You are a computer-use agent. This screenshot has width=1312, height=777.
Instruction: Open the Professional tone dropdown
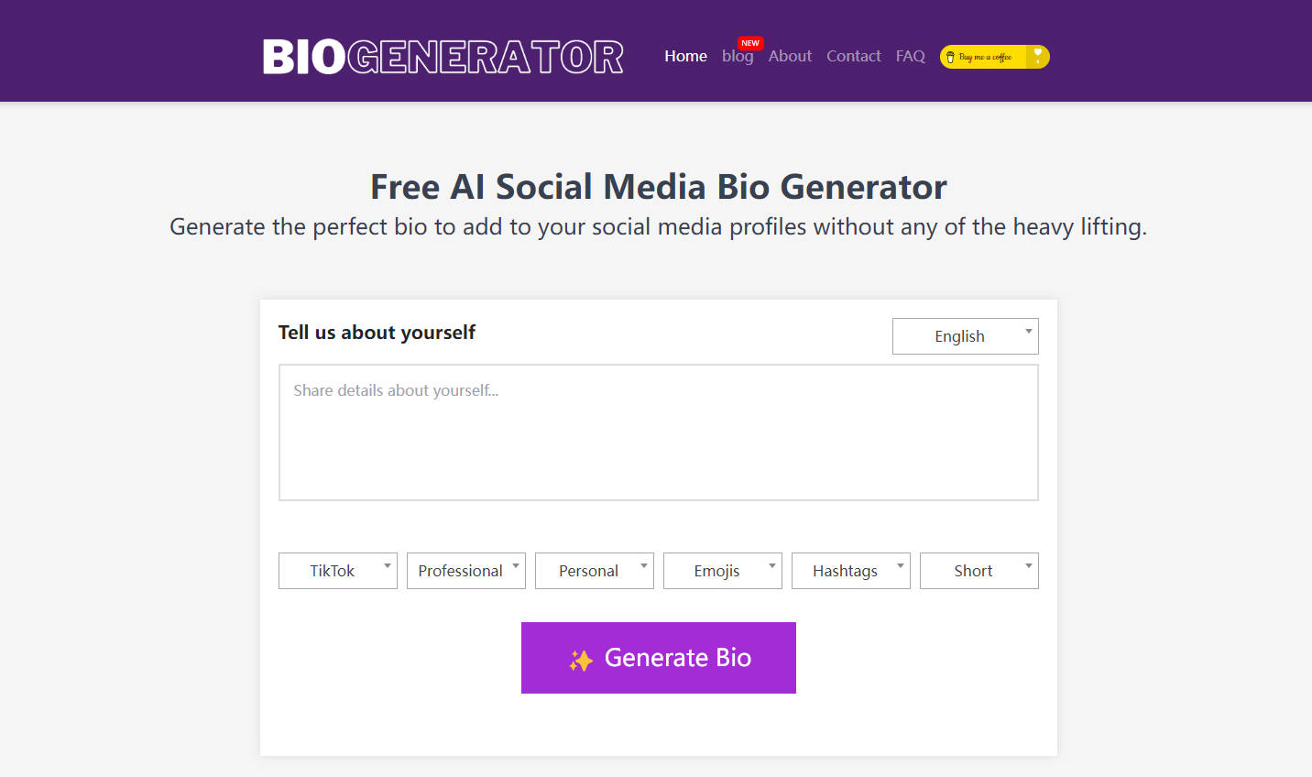coord(465,570)
